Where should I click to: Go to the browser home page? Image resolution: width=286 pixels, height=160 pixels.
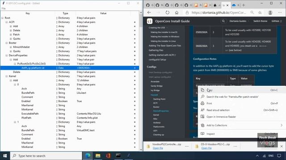pos(177,12)
